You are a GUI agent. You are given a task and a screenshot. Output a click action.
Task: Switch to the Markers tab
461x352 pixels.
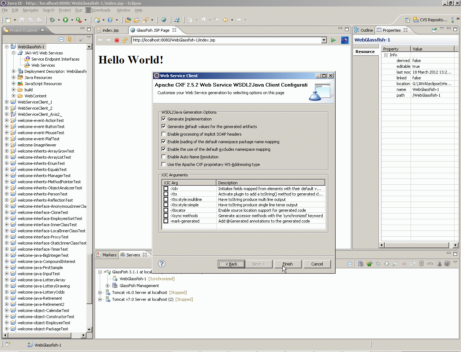[x=107, y=255]
